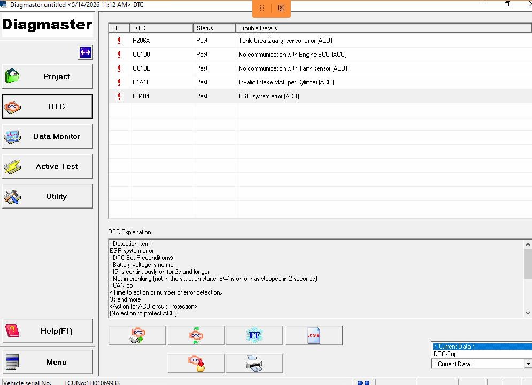This screenshot has width=532, height=385.
Task: Sort by the DTC column header
Action: 161,28
